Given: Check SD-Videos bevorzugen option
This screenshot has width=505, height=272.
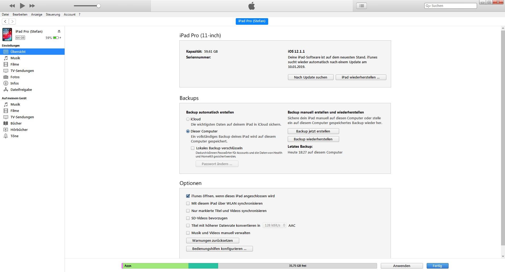Looking at the screenshot, I should [x=188, y=218].
